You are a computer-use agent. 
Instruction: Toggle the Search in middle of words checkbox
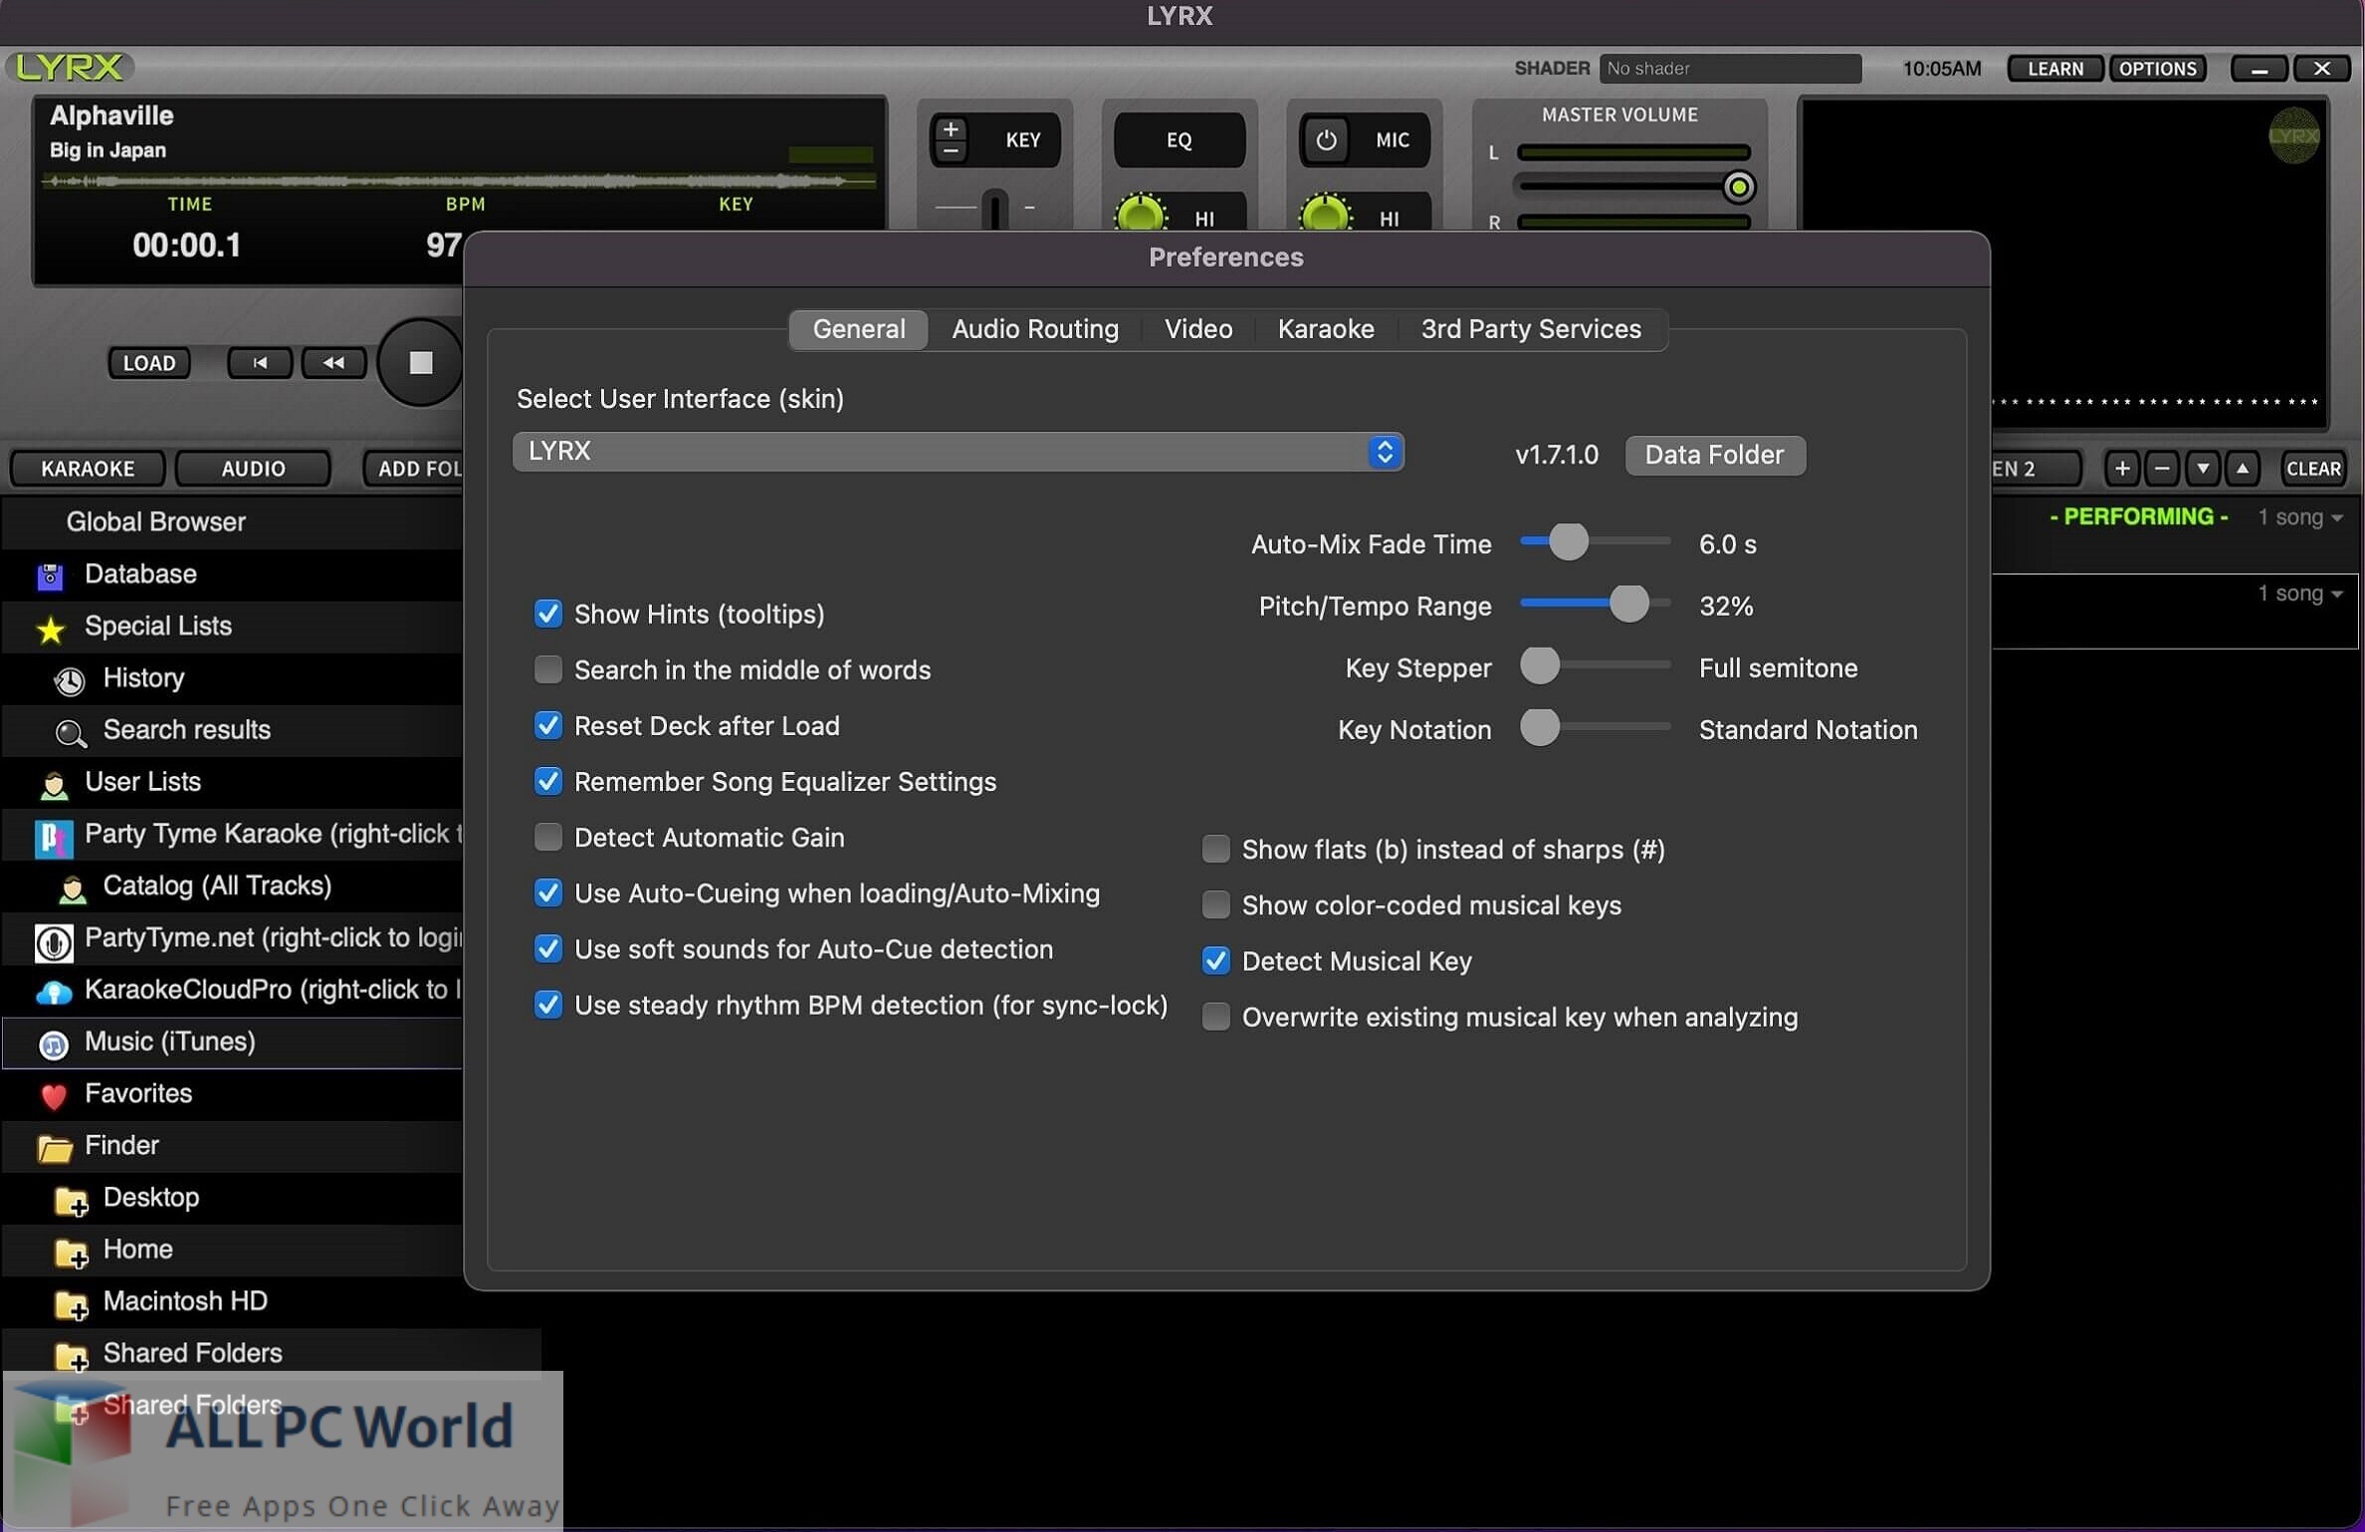(548, 669)
